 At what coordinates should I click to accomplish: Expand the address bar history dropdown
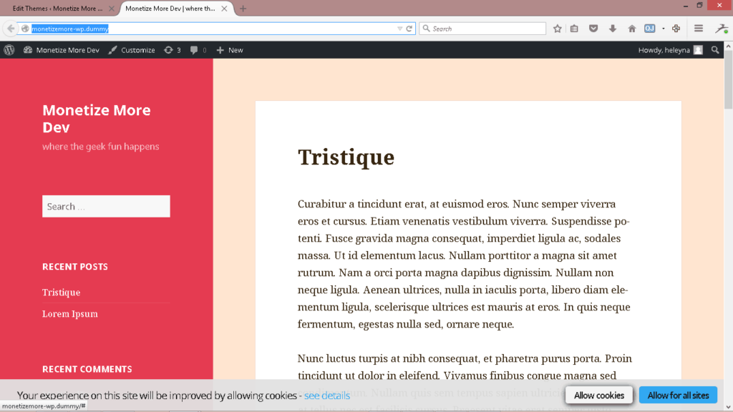click(399, 29)
